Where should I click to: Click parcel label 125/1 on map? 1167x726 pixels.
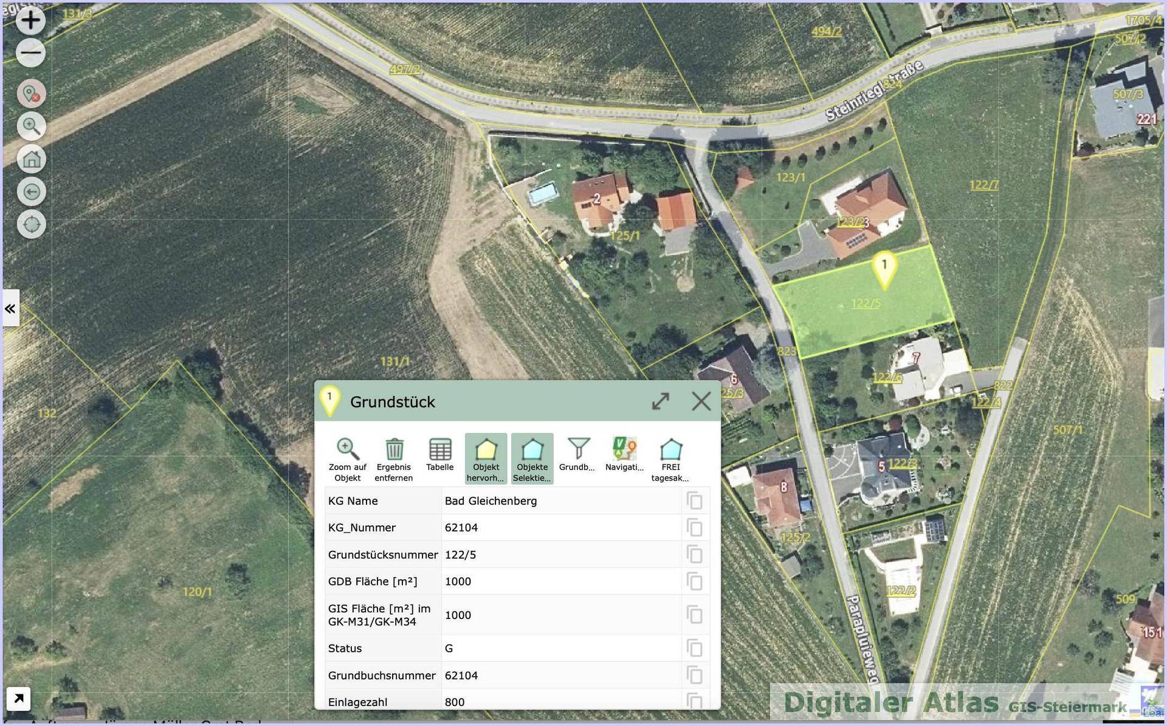625,235
